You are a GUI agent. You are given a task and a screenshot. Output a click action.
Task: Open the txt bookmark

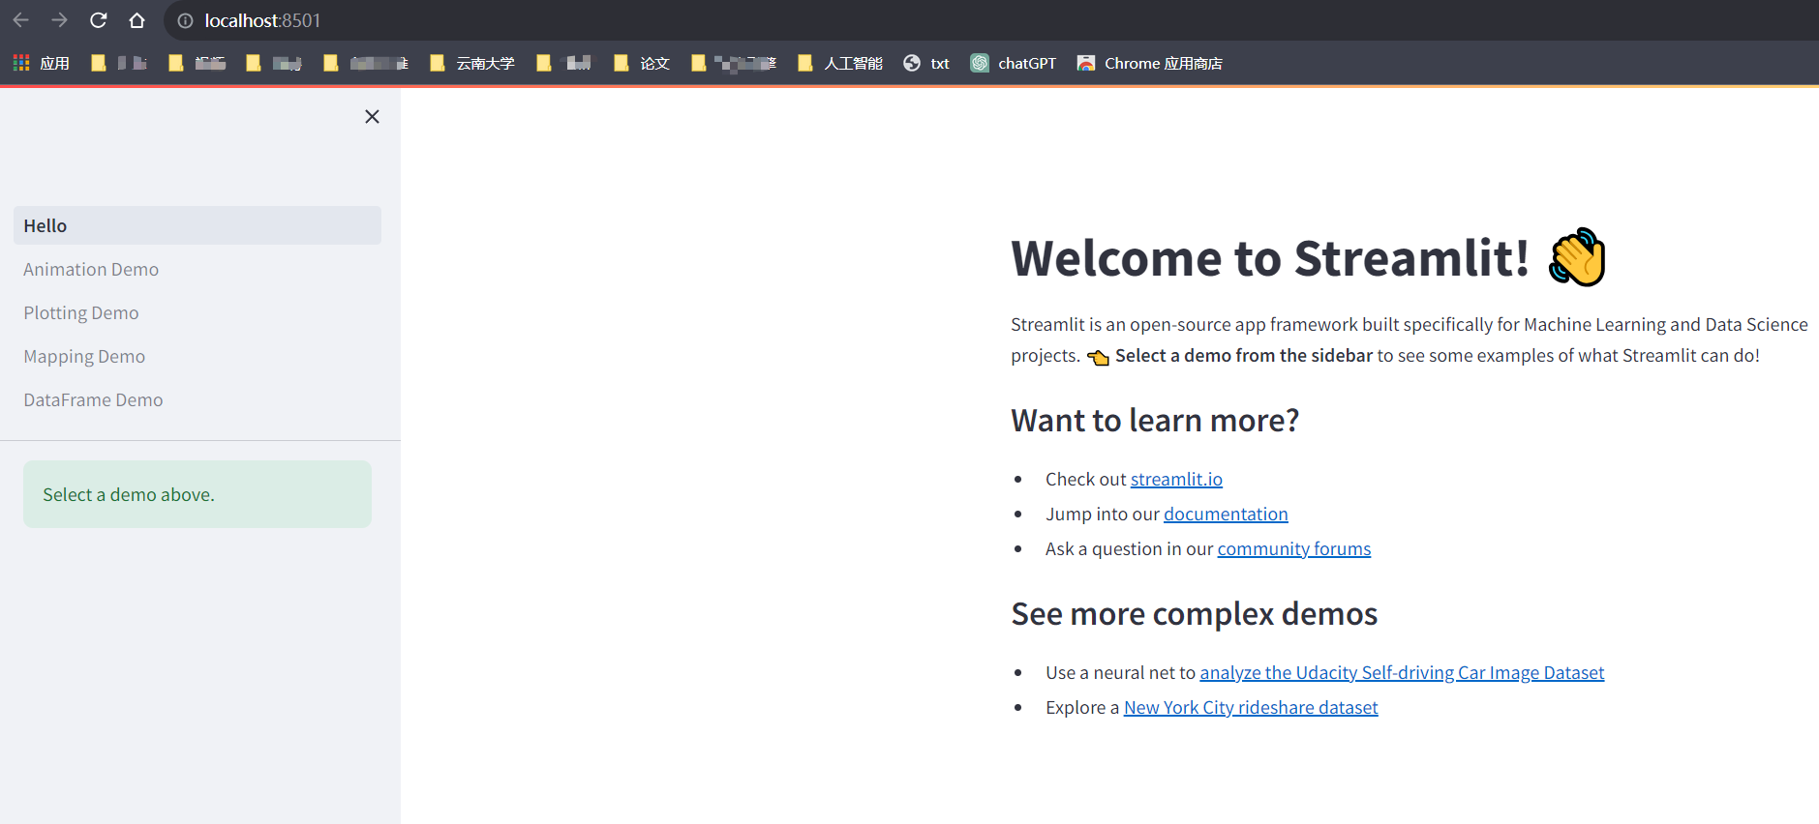click(926, 63)
